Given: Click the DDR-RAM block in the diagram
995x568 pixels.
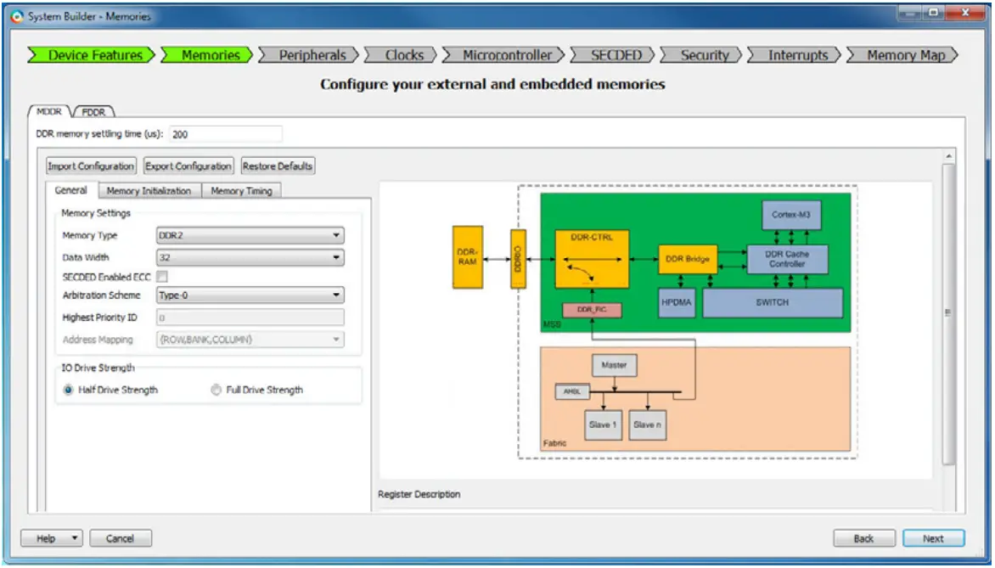Looking at the screenshot, I should pos(466,256).
